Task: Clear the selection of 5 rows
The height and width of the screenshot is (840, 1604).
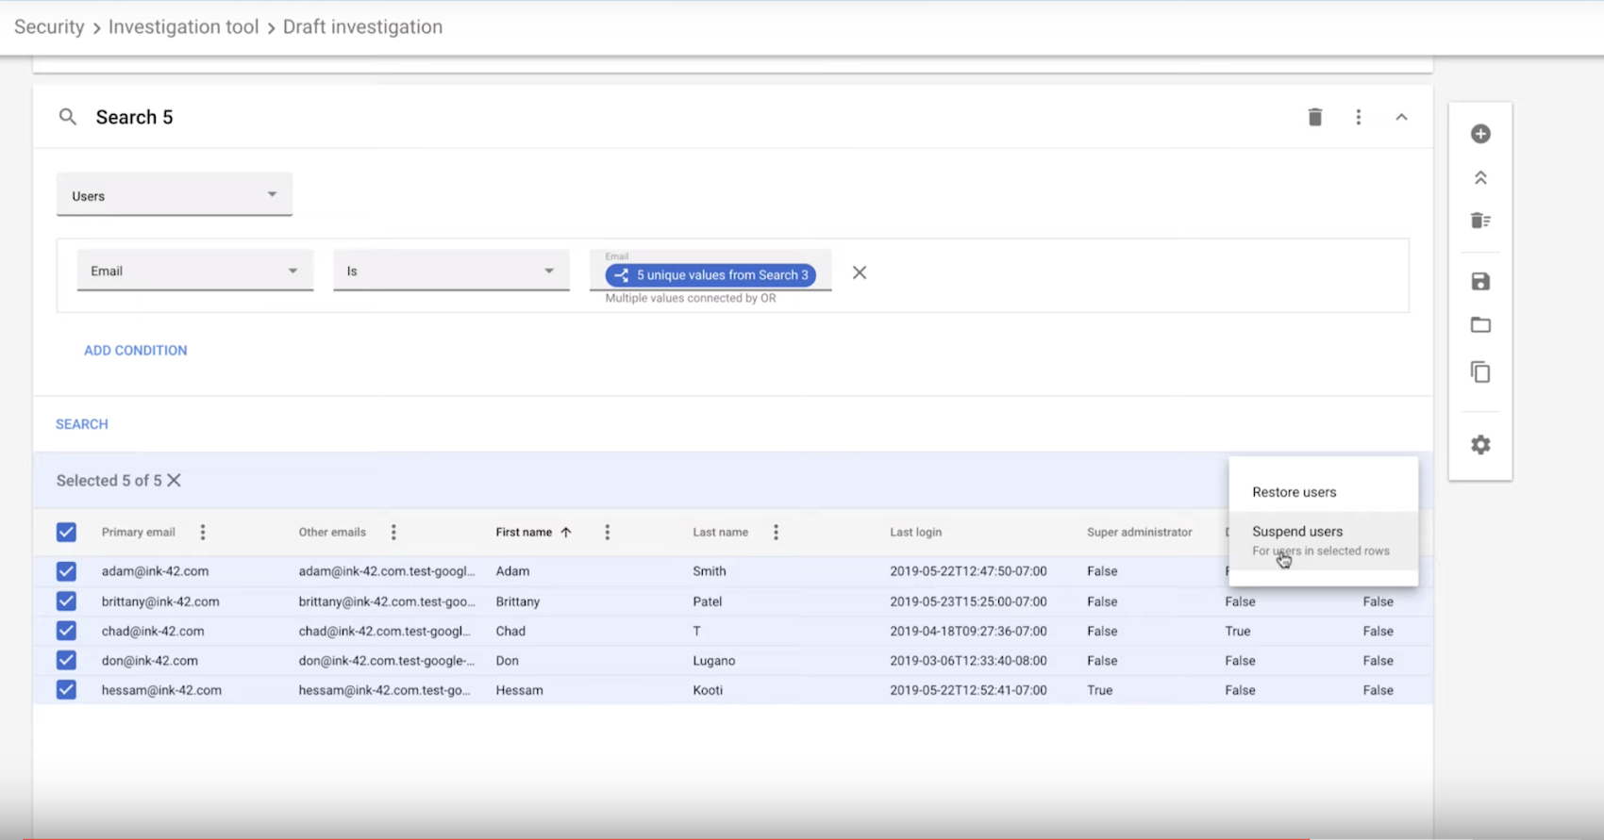Action: (x=174, y=481)
